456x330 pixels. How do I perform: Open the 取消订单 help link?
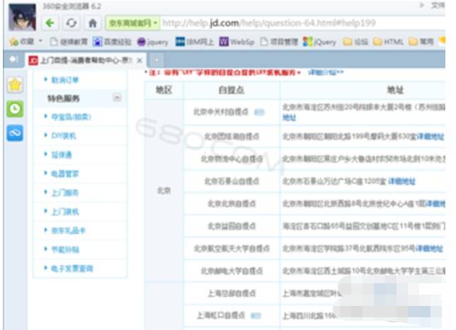pos(65,80)
